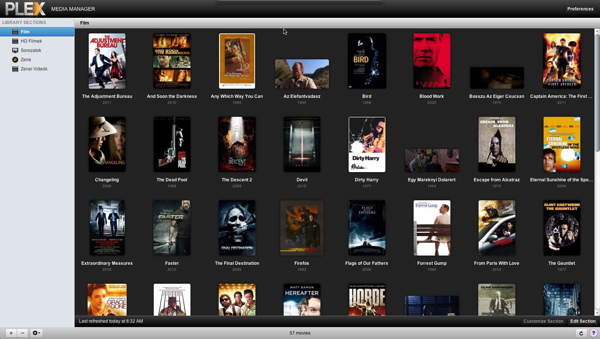600x339 pixels.
Task: Click 'Last refreshed today at 8:32 AM'
Action: coord(111,321)
